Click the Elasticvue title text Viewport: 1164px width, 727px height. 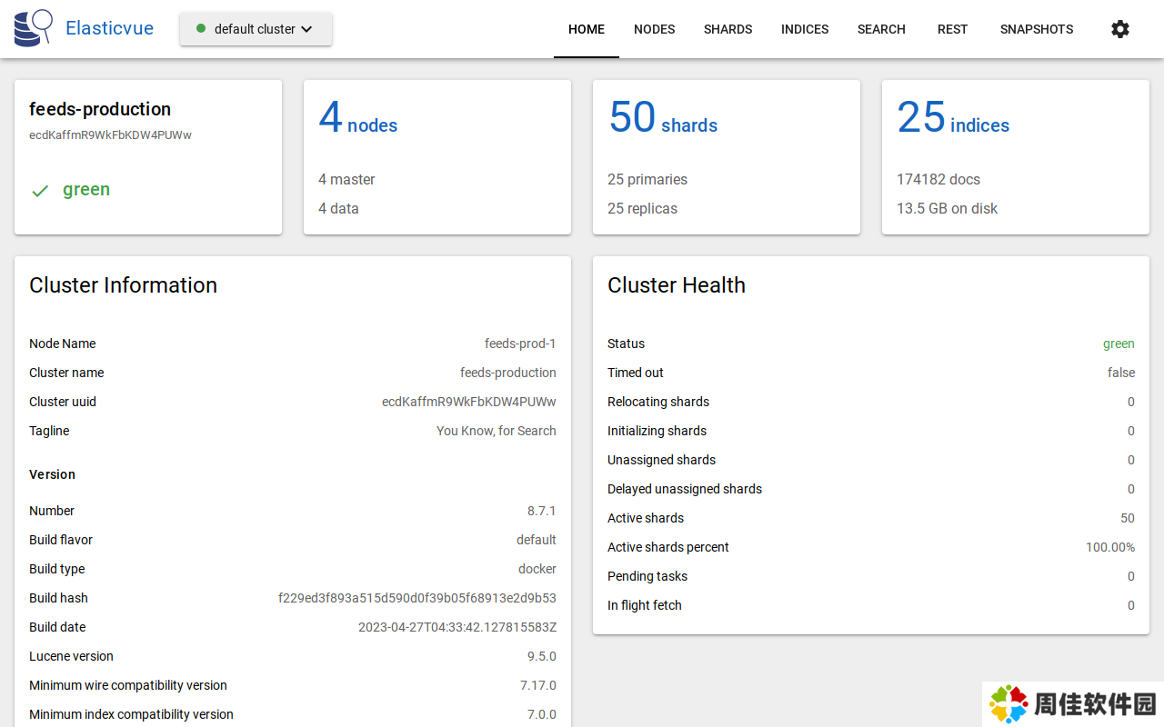point(109,28)
